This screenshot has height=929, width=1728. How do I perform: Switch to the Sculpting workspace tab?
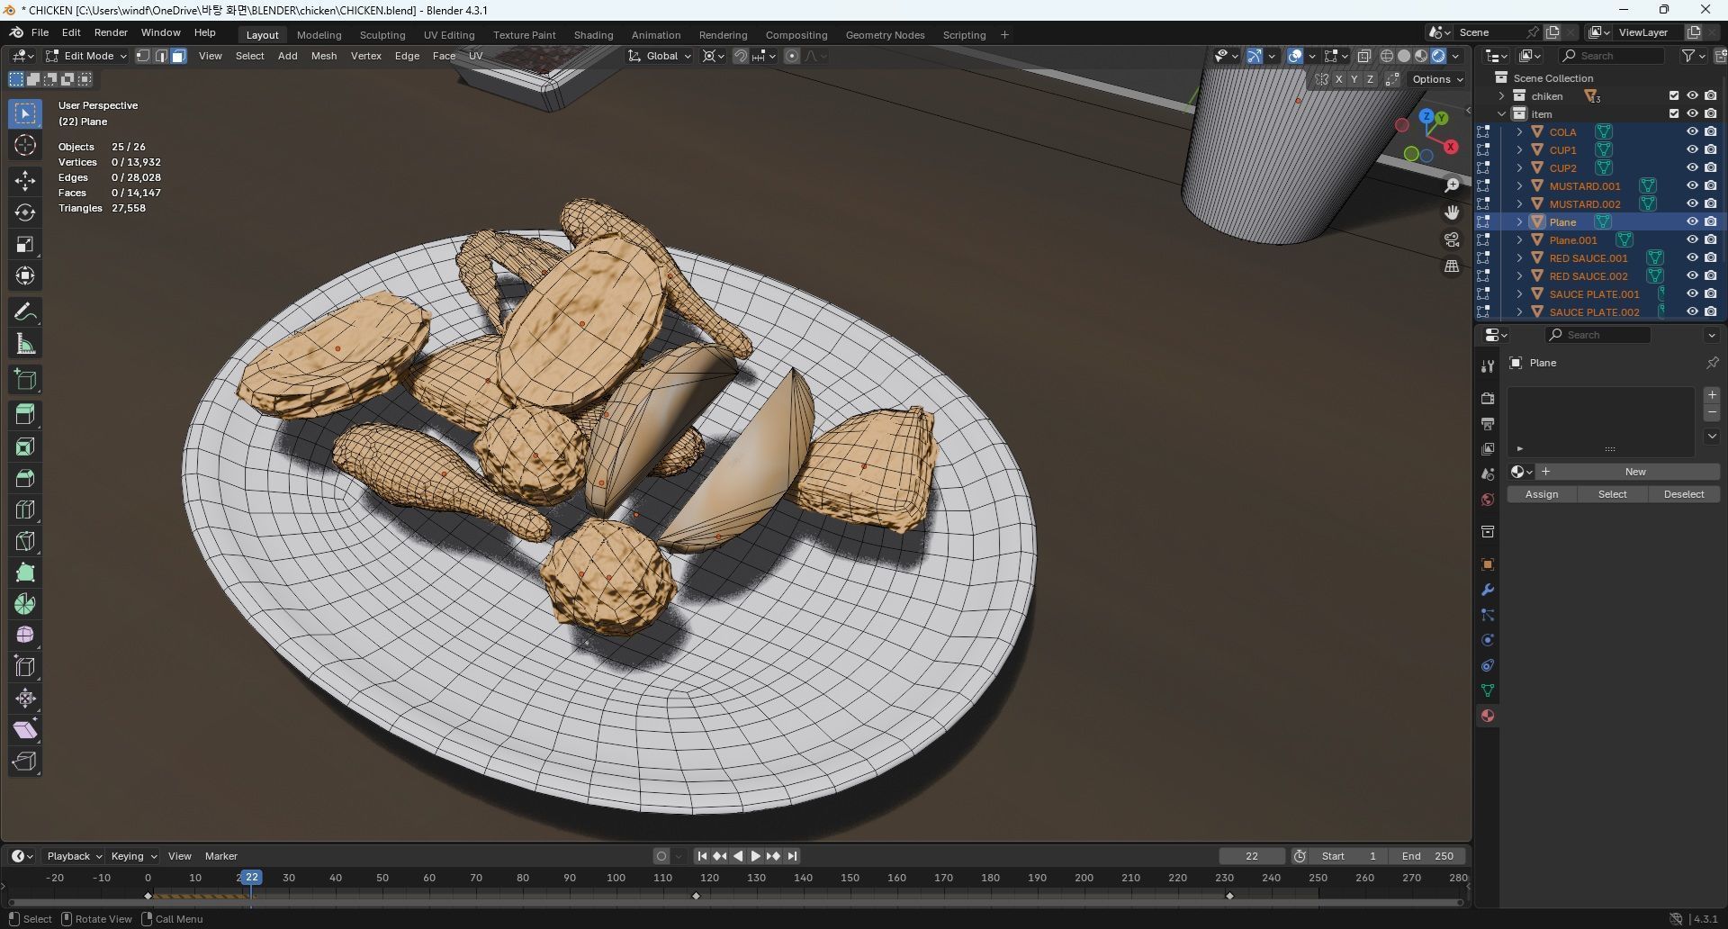click(x=382, y=35)
